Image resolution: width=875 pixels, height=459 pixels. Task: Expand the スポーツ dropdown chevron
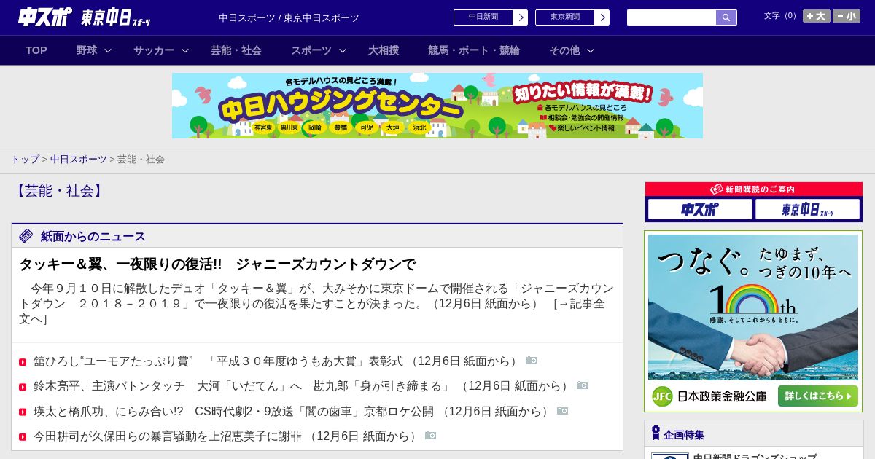point(343,51)
